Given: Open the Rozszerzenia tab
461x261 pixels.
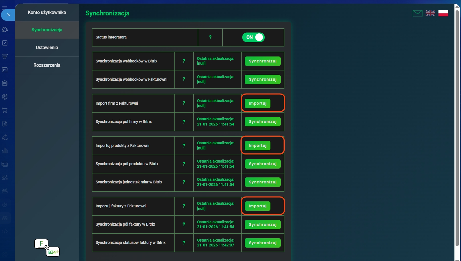Looking at the screenshot, I should (x=47, y=65).
